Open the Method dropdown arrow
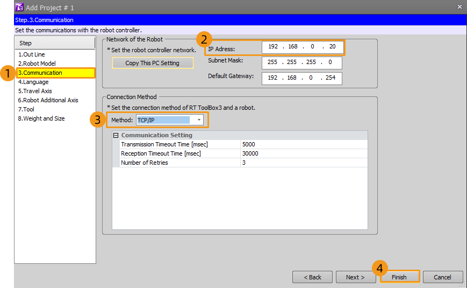The width and height of the screenshot is (467, 288). click(x=199, y=120)
